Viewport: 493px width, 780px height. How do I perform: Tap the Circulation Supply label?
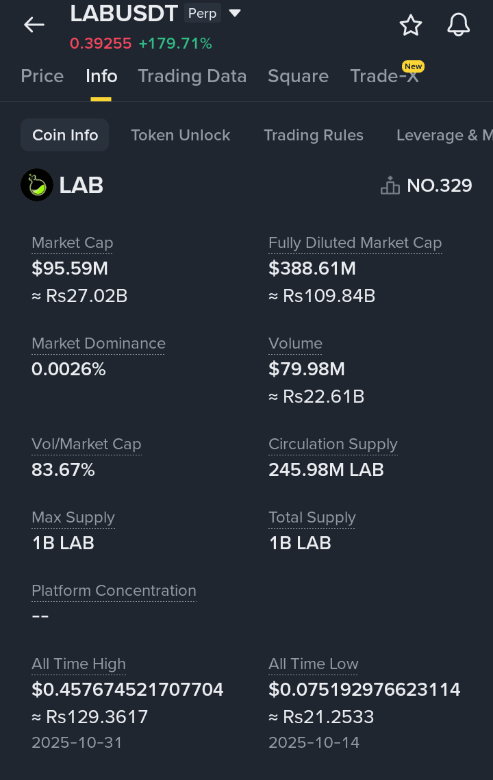coord(333,444)
